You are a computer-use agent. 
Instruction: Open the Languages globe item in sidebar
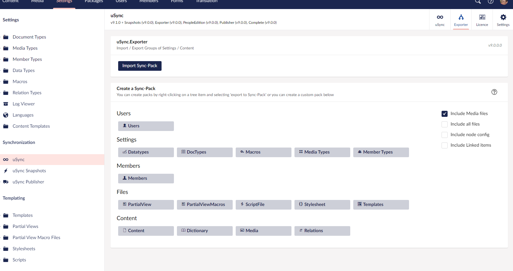click(x=23, y=115)
